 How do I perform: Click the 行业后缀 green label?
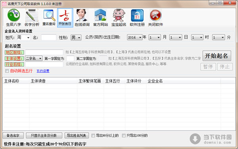click(x=14, y=64)
